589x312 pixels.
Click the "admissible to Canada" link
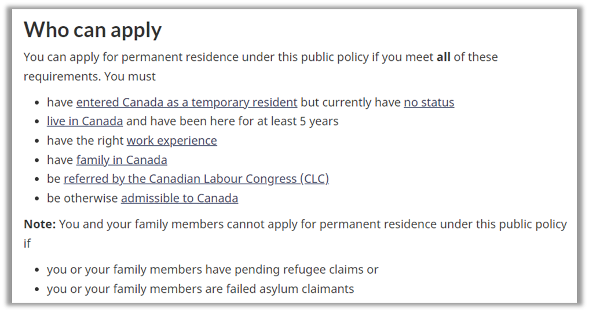179,198
